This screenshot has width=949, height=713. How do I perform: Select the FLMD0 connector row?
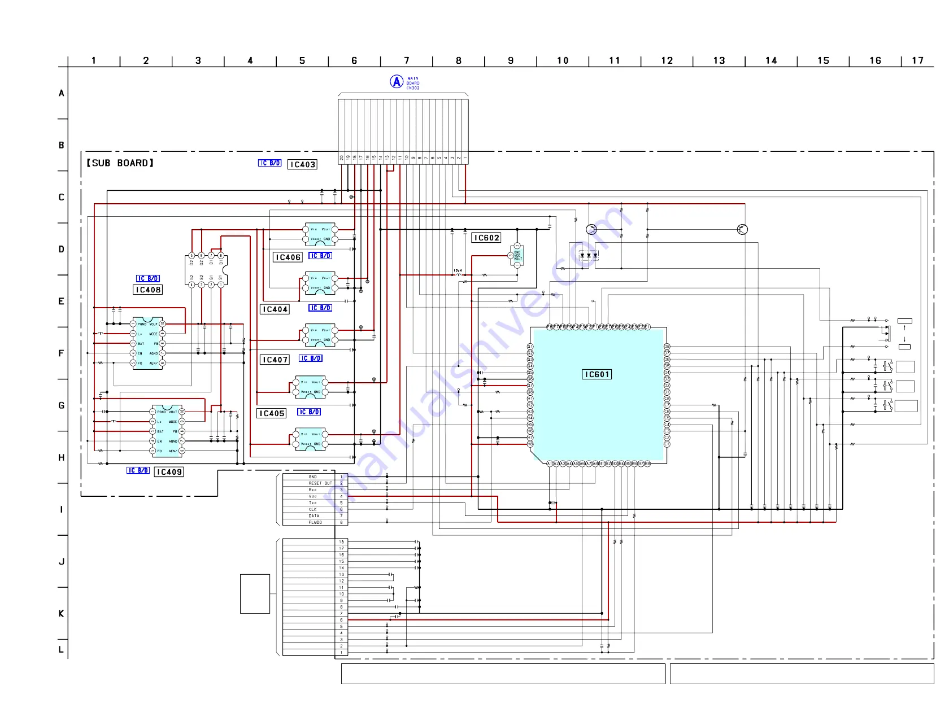pyautogui.click(x=315, y=523)
